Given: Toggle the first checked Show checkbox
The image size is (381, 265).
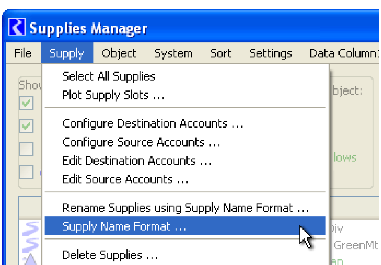Looking at the screenshot, I should tap(26, 104).
